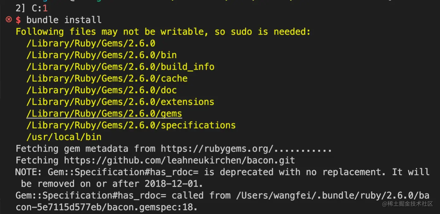Click the red dollar prompt symbol
Screen dimensions: 440x214
(x=18, y=20)
